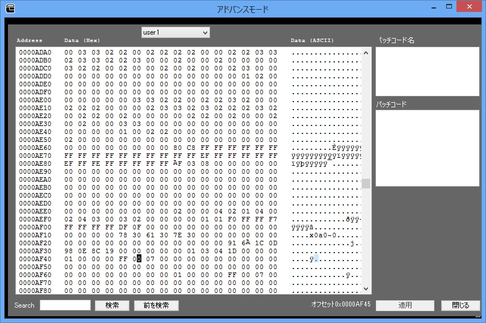
Task: Minimize the アドバンスモード window
Action: (434, 7)
